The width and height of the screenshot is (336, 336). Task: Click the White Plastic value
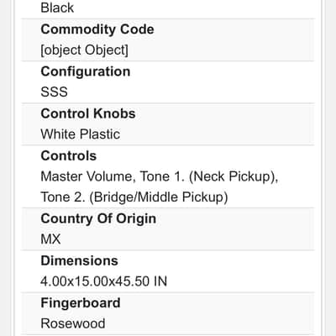click(x=81, y=134)
